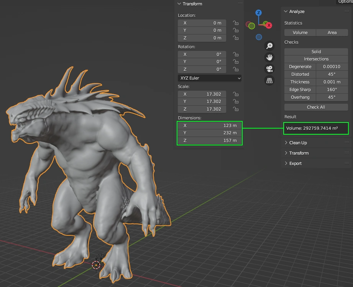Screen dimensions: 353x287
Task: Click the Check All button
Action: (x=316, y=107)
